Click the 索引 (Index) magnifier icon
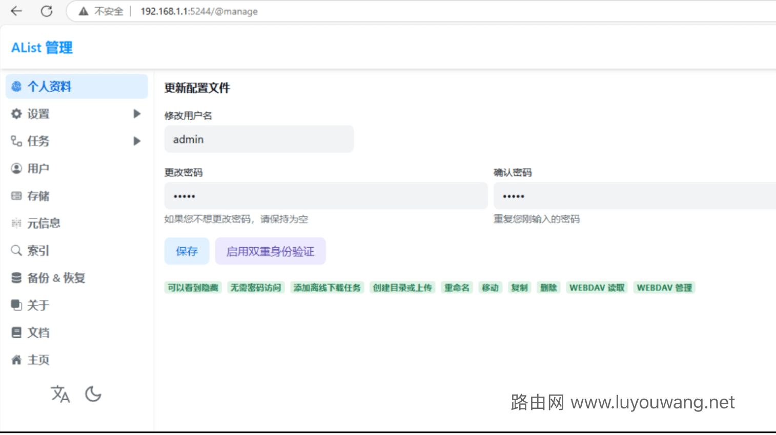Viewport: 776px width, 435px height. click(16, 250)
